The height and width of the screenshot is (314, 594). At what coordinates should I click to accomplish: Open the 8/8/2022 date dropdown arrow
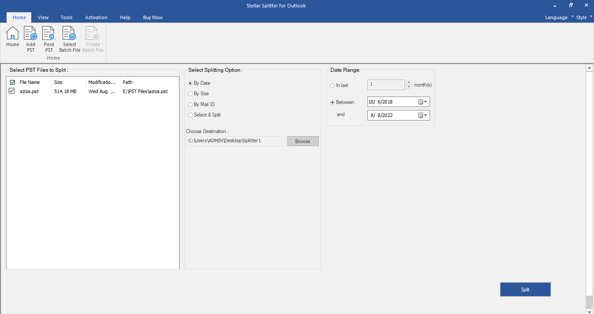tap(426, 115)
